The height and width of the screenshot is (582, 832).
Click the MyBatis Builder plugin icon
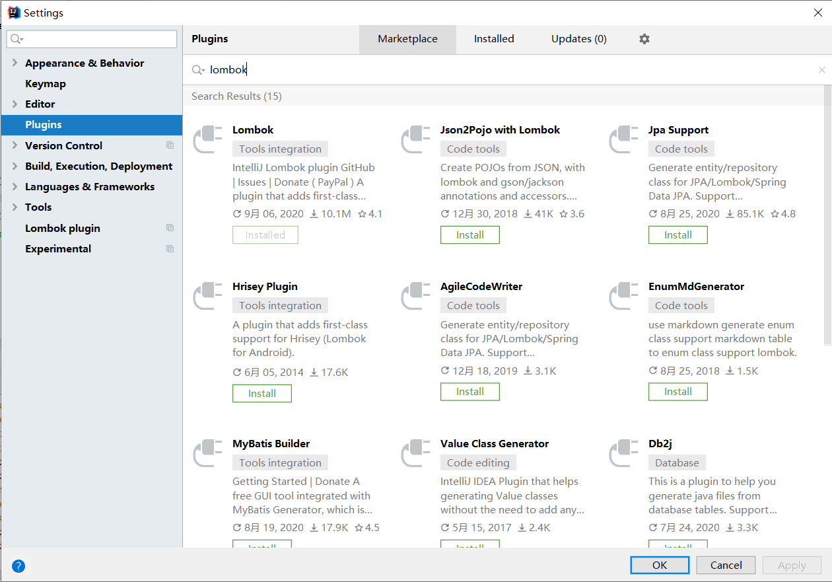208,453
